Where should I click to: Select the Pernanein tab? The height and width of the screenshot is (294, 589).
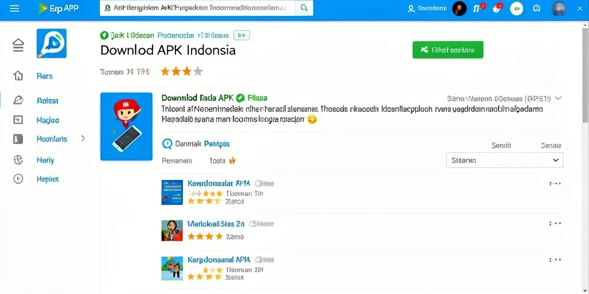(x=177, y=161)
